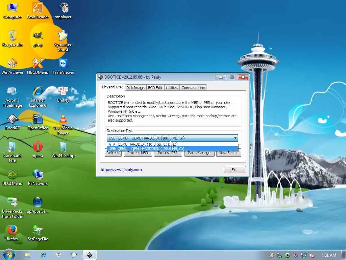
Task: Open the Utilities tab
Action: point(172,88)
